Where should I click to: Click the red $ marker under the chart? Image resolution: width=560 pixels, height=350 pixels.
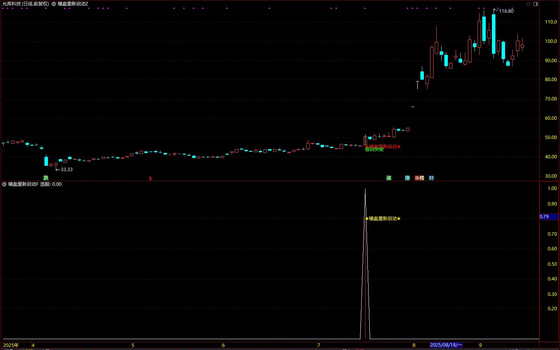click(150, 178)
